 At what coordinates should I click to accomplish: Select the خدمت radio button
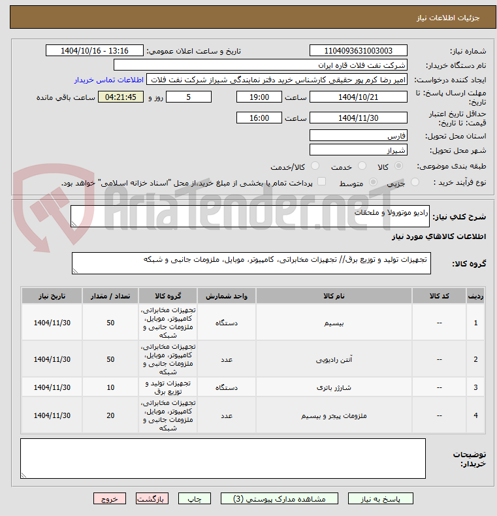(362, 166)
